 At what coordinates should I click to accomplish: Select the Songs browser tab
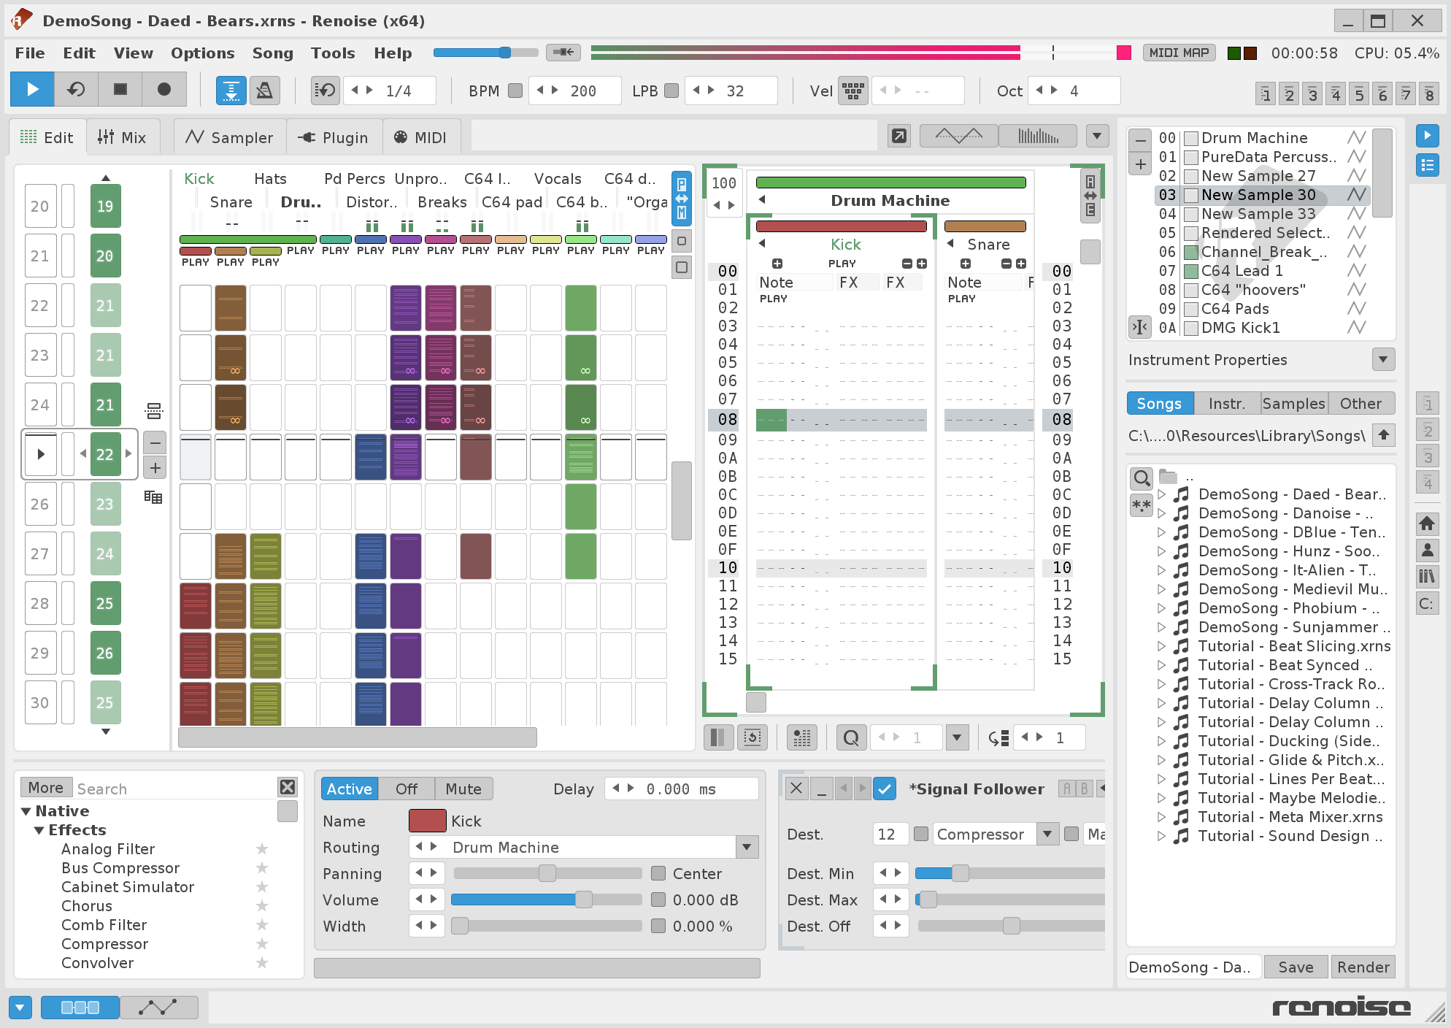pyautogui.click(x=1160, y=403)
